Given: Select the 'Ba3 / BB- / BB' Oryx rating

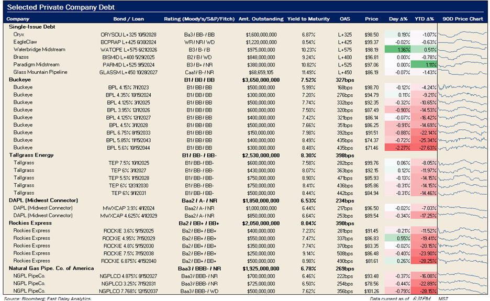Looking at the screenshot, I should point(199,35).
